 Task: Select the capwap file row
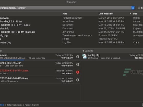[x=71, y=18]
